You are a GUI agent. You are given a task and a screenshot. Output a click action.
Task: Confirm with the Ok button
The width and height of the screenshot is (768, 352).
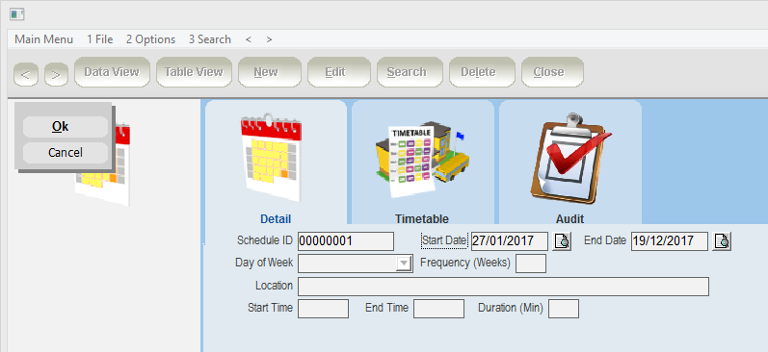click(66, 127)
